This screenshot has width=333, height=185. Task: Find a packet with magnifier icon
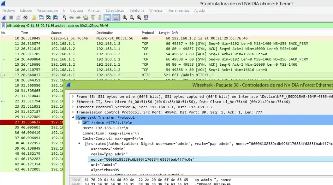(64, 18)
